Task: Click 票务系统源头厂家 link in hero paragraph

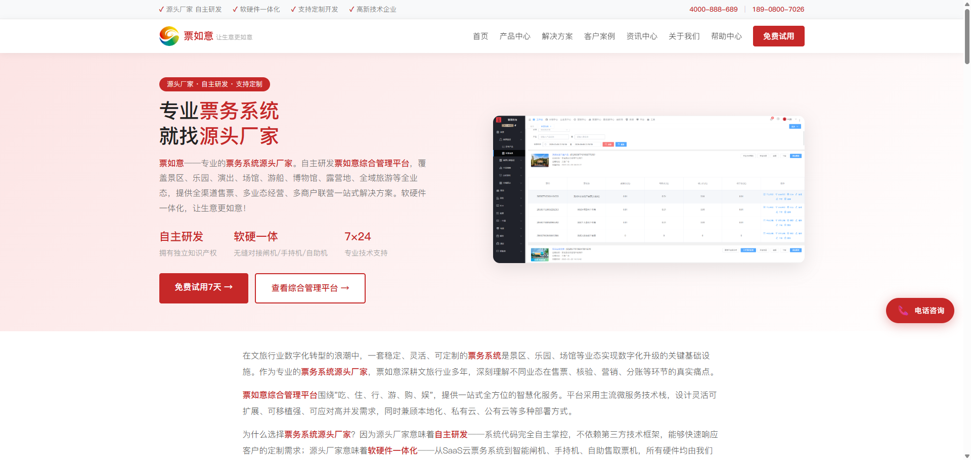Action: [259, 163]
